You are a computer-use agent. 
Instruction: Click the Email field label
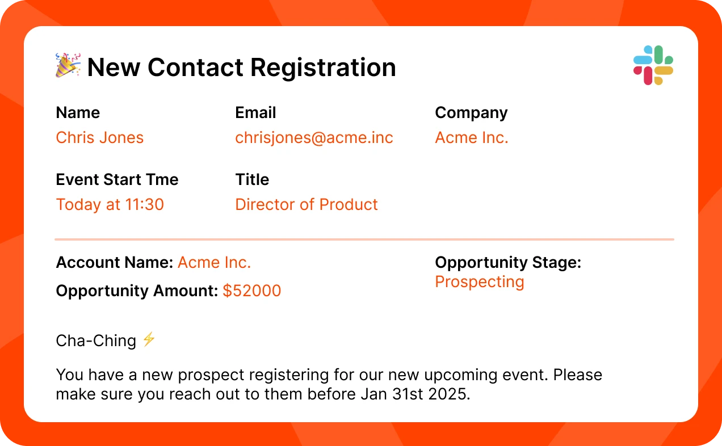[255, 113]
